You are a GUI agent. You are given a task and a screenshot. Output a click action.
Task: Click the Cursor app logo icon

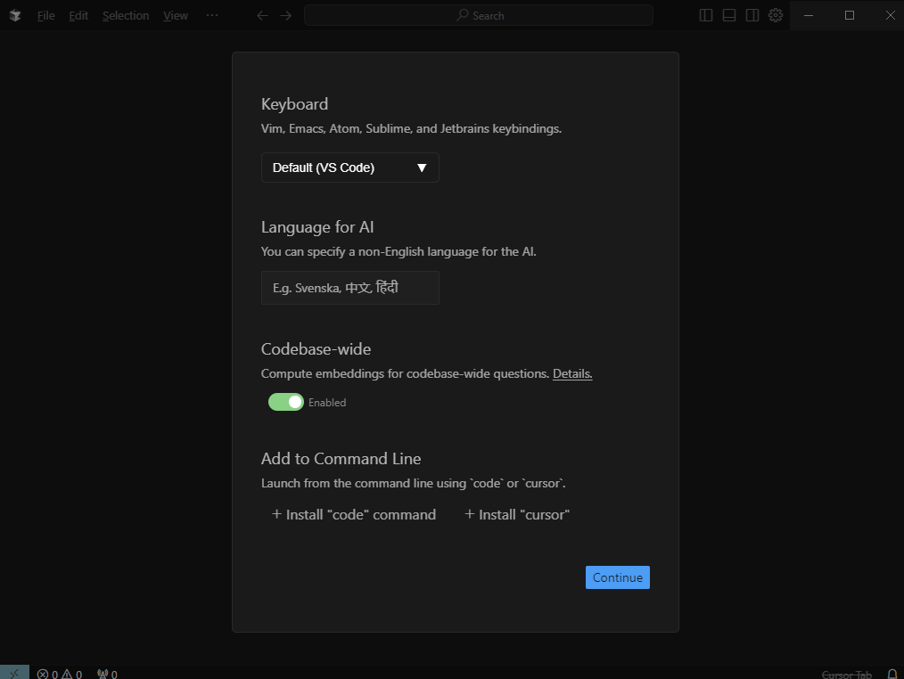coord(15,15)
